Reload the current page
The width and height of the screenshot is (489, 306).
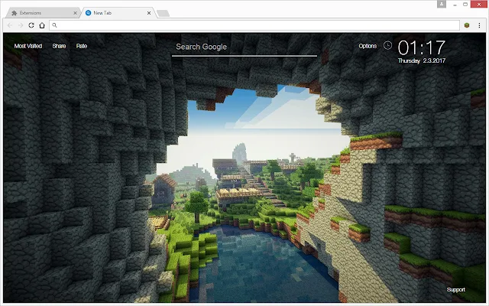31,25
